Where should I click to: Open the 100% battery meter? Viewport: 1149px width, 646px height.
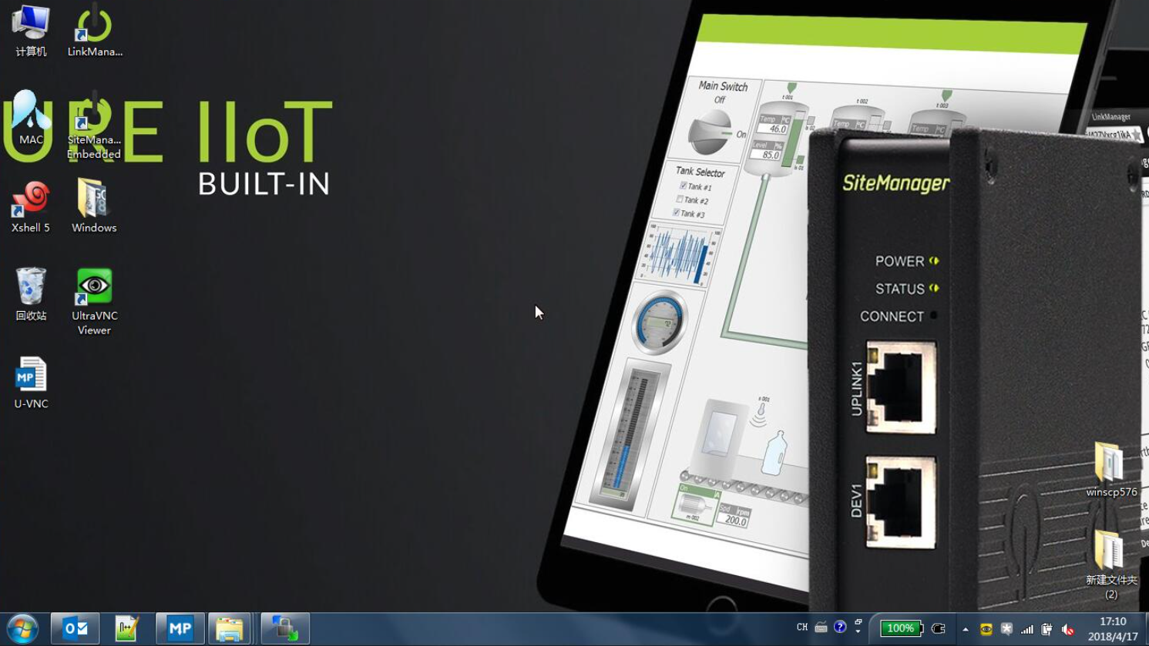click(x=902, y=628)
